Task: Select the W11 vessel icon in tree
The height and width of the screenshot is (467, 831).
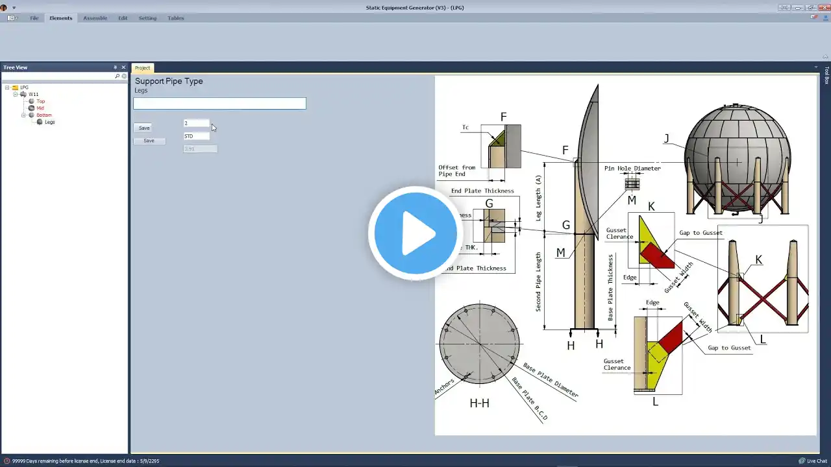Action: pos(23,94)
